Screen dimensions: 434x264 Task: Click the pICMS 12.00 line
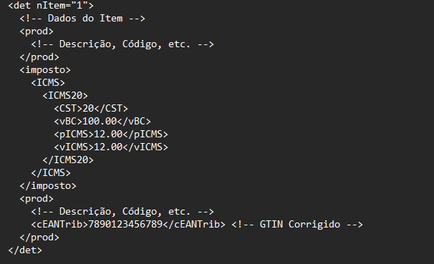pos(111,134)
